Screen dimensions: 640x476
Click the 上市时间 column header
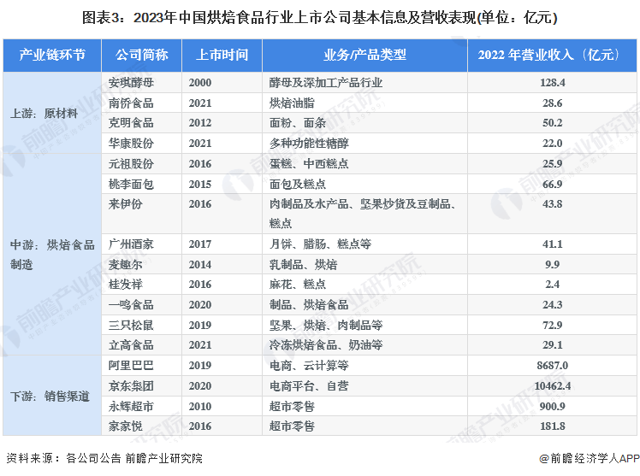[x=222, y=56]
